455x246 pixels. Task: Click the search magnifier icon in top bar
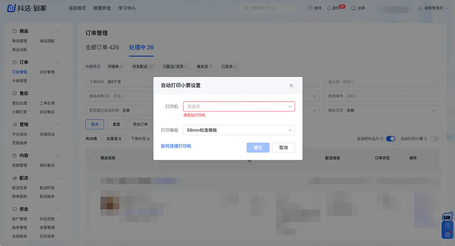(x=246, y=8)
